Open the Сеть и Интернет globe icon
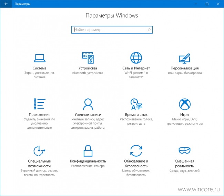This screenshot has height=196, width=224. 136,58
